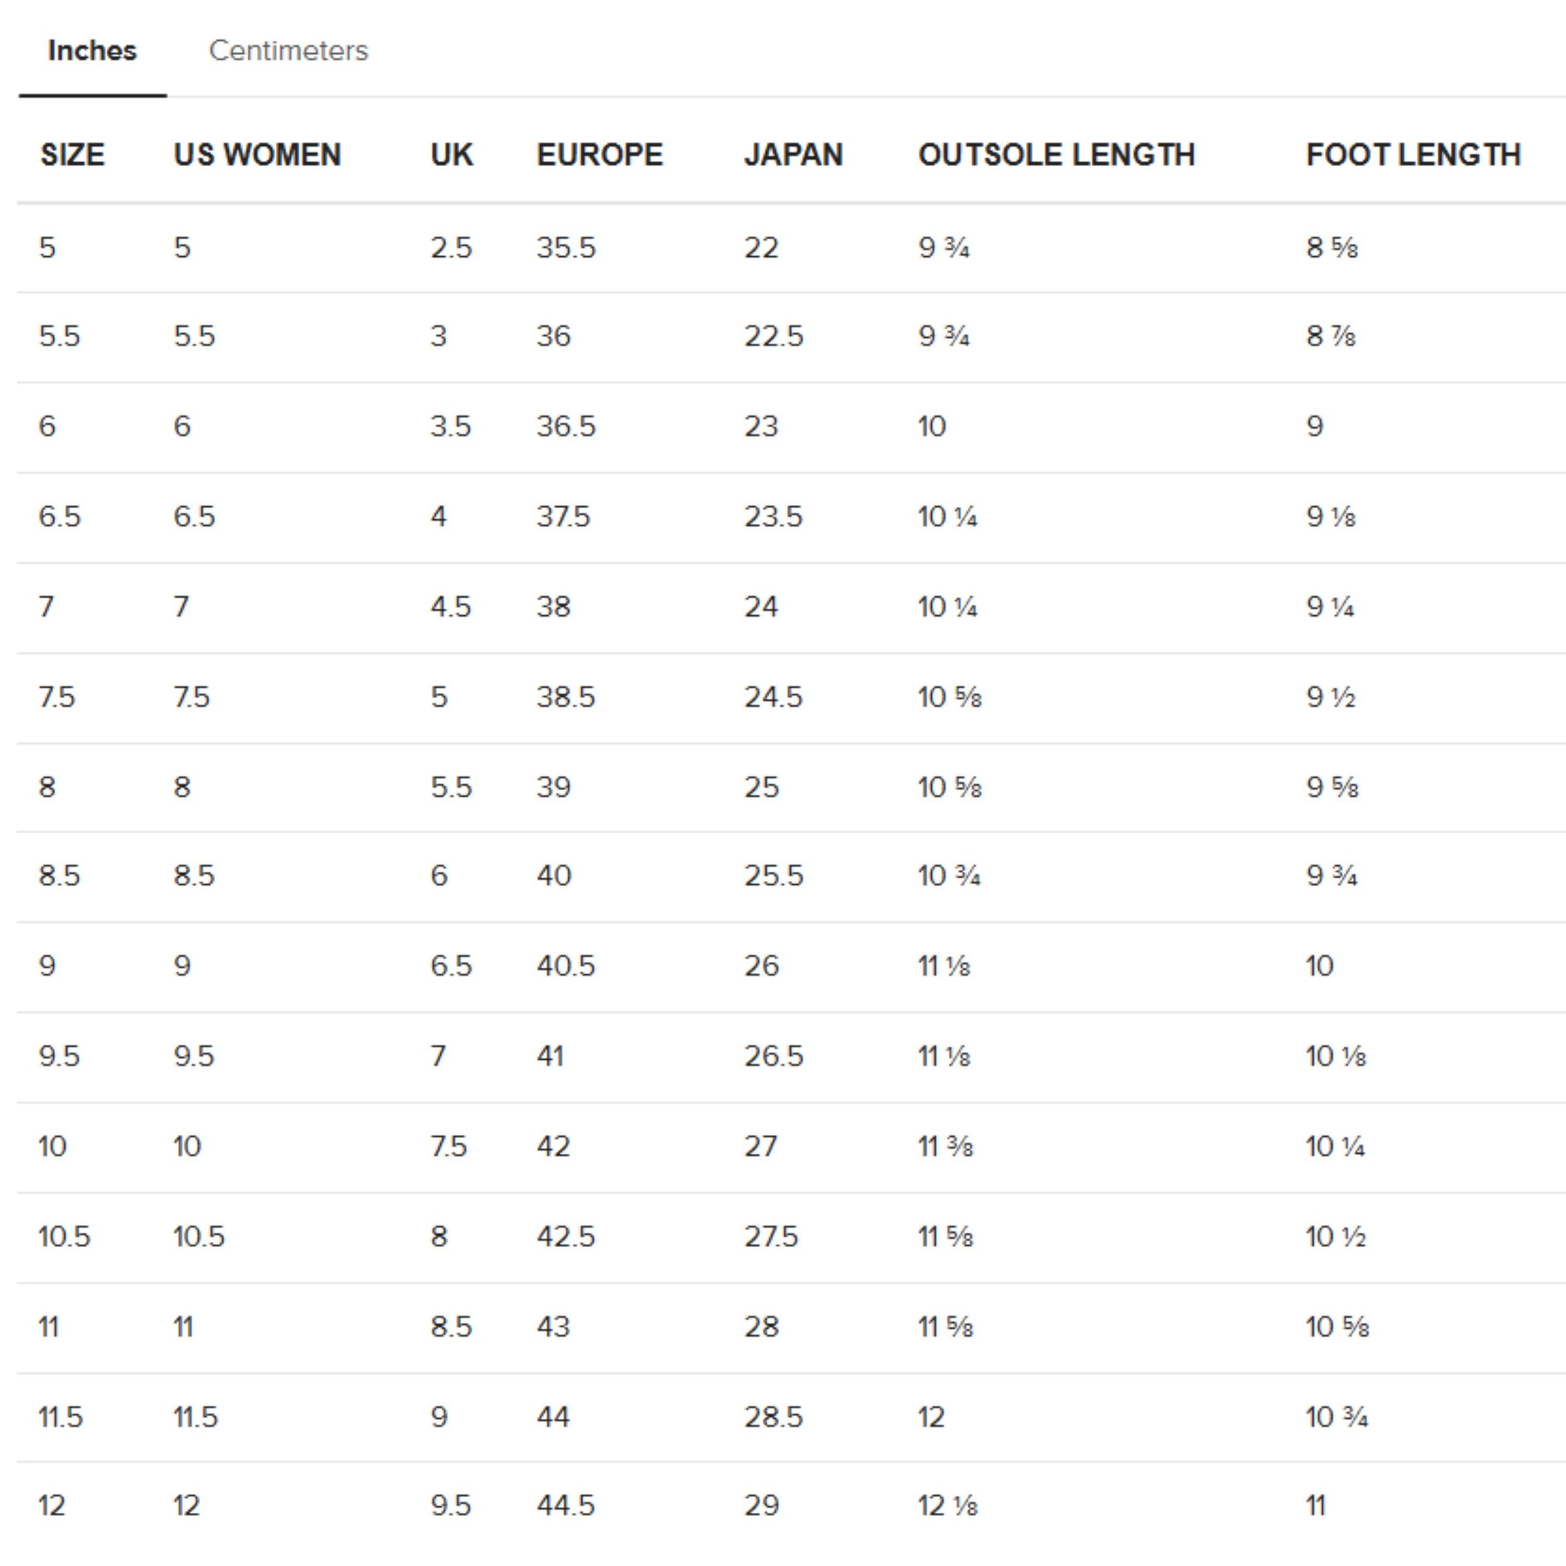Click outsole length 10 ⅝ in size 7.5 row

(x=950, y=697)
